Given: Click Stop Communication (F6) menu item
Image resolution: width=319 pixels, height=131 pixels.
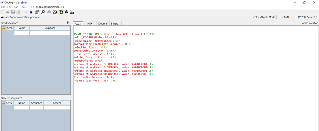Looking at the screenshot, I should (x=51, y=7).
